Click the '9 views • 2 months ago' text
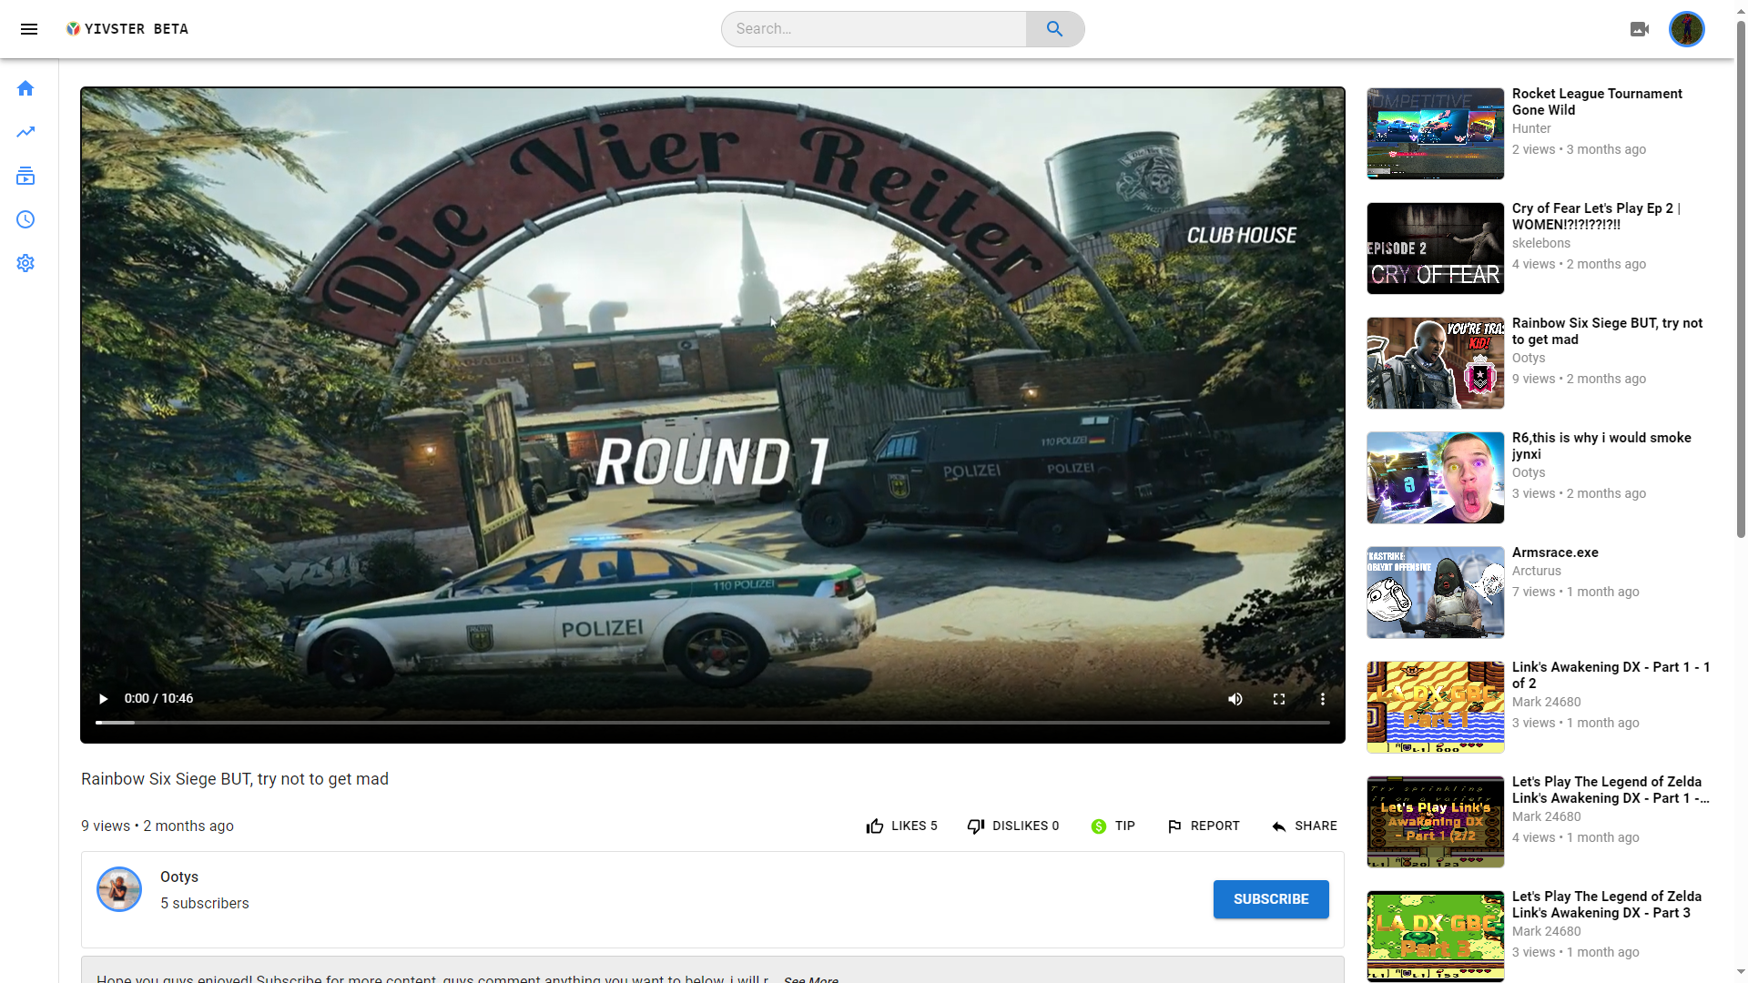 158,826
